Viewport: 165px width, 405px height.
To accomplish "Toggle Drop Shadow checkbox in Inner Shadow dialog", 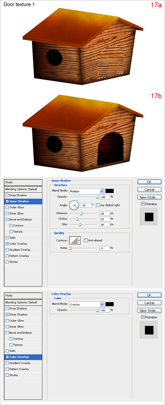I will click(x=7, y=195).
